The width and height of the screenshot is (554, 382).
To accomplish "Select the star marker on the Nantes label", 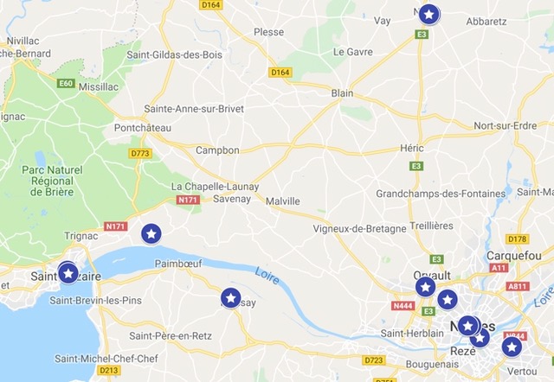I will (467, 326).
